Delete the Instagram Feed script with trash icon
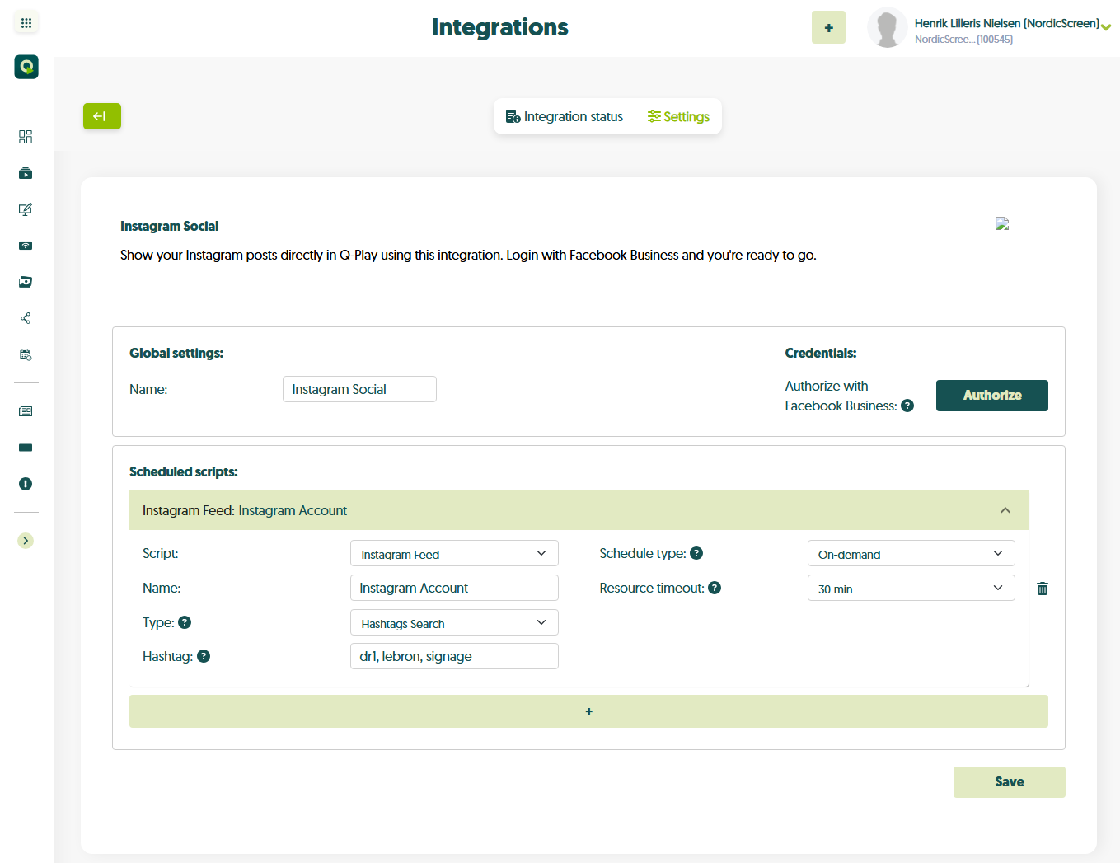1120x863 pixels. click(x=1043, y=589)
